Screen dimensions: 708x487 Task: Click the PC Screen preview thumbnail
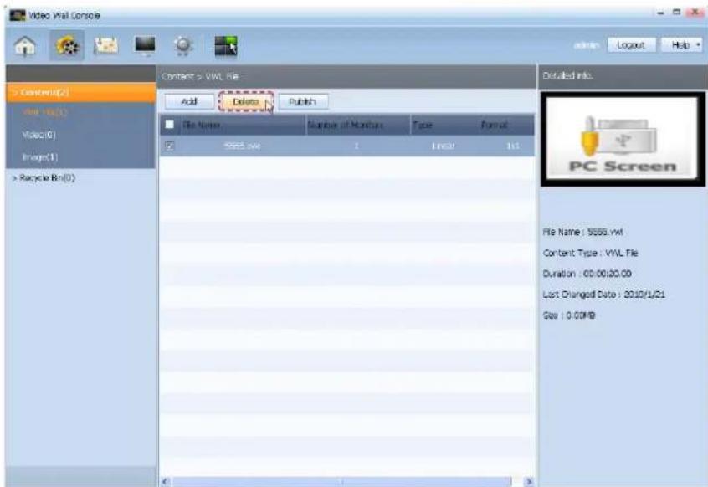click(x=622, y=139)
